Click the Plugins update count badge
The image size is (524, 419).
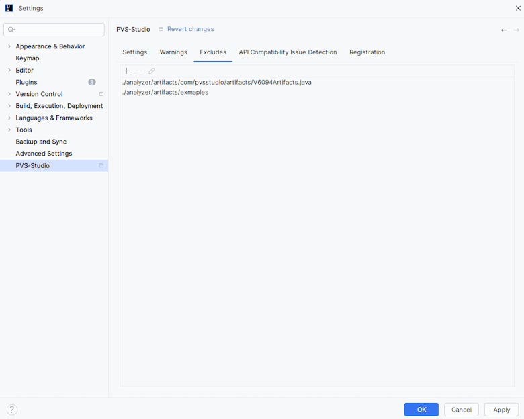(x=92, y=82)
